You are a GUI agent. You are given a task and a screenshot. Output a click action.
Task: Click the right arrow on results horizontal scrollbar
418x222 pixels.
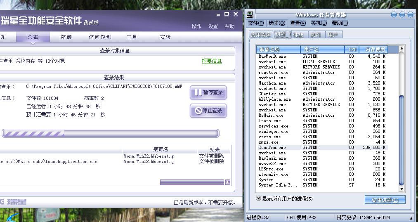(228, 182)
